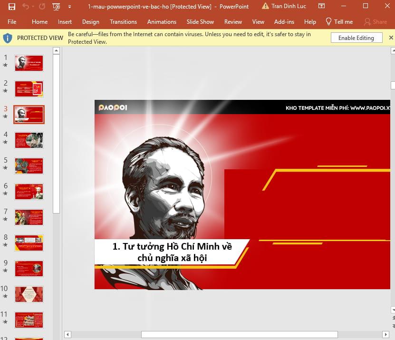Screen dimensions: 395x340
Task: Select slide 6 thumbnail
Action: click(x=29, y=192)
